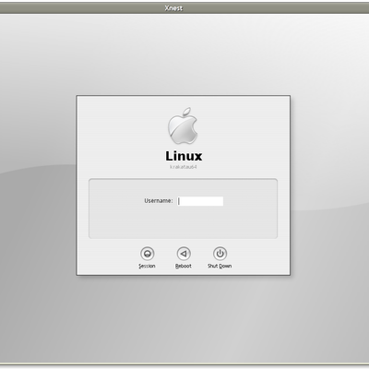The width and height of the screenshot is (369, 369).
Task: Click the Apple logo in login dialog
Action: pyautogui.click(x=183, y=125)
